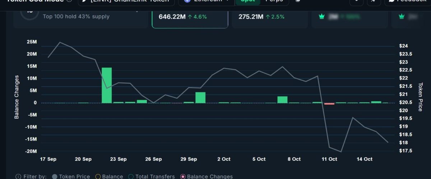Click the info icon beside Filter by
Image resolution: width=431 pixels, height=179 pixels.
[18, 176]
